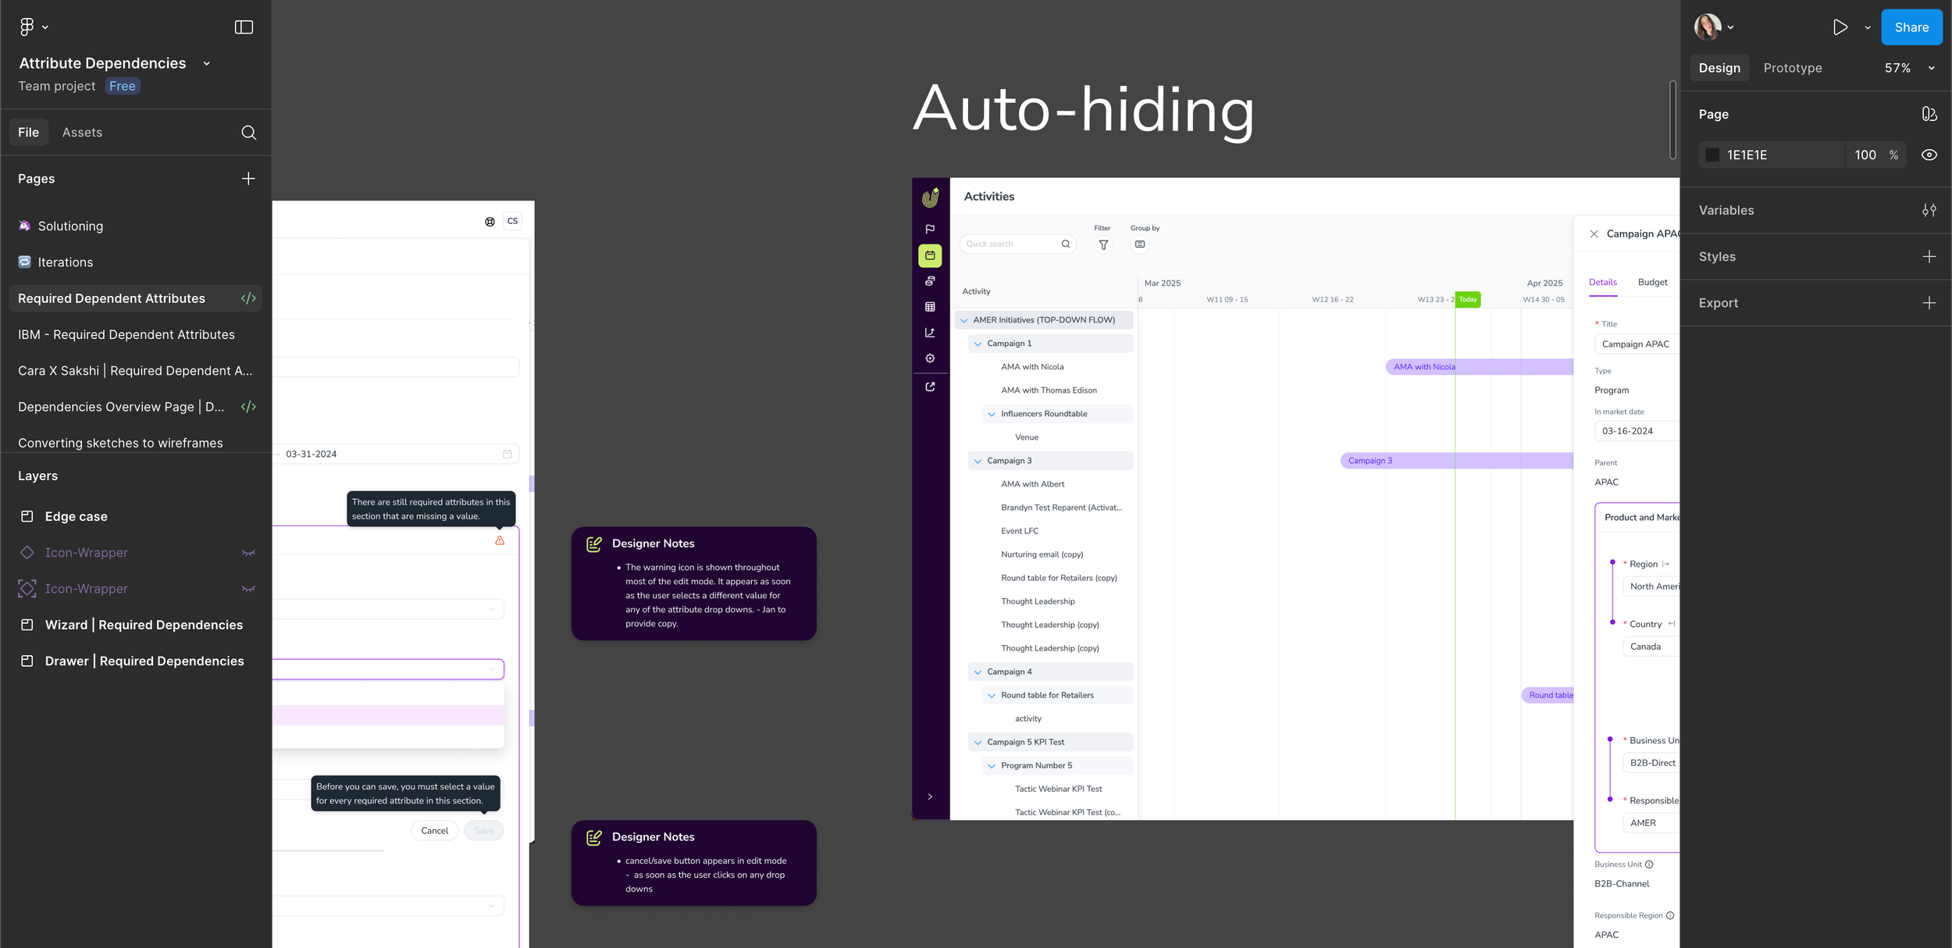Screen dimensions: 1952x948
Task: Click the search icon in File panel
Action: tap(248, 133)
